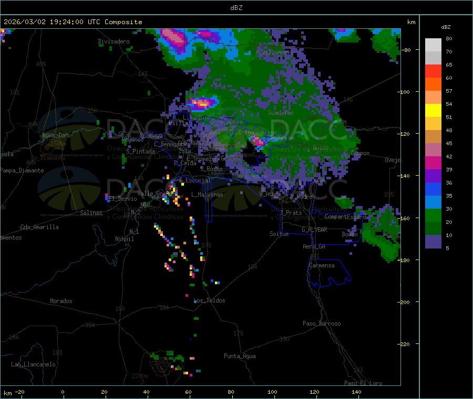Click the Divisadero map label
This screenshot has height=399, width=473.
click(x=114, y=41)
